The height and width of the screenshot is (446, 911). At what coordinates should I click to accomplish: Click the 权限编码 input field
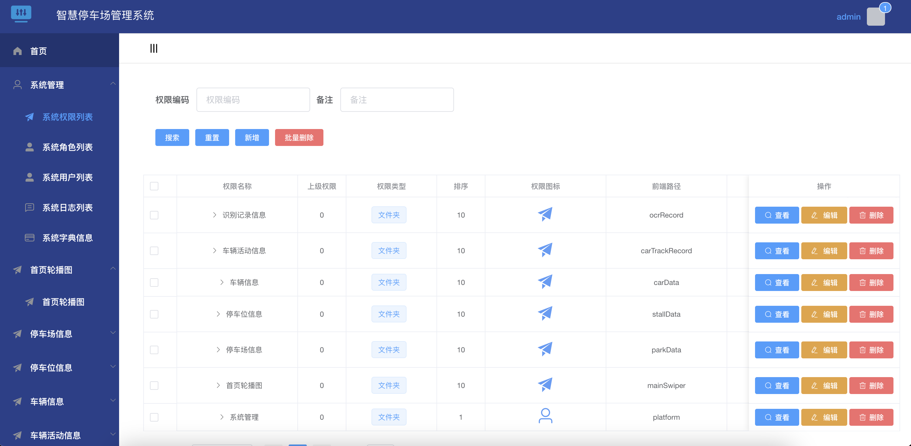253,100
